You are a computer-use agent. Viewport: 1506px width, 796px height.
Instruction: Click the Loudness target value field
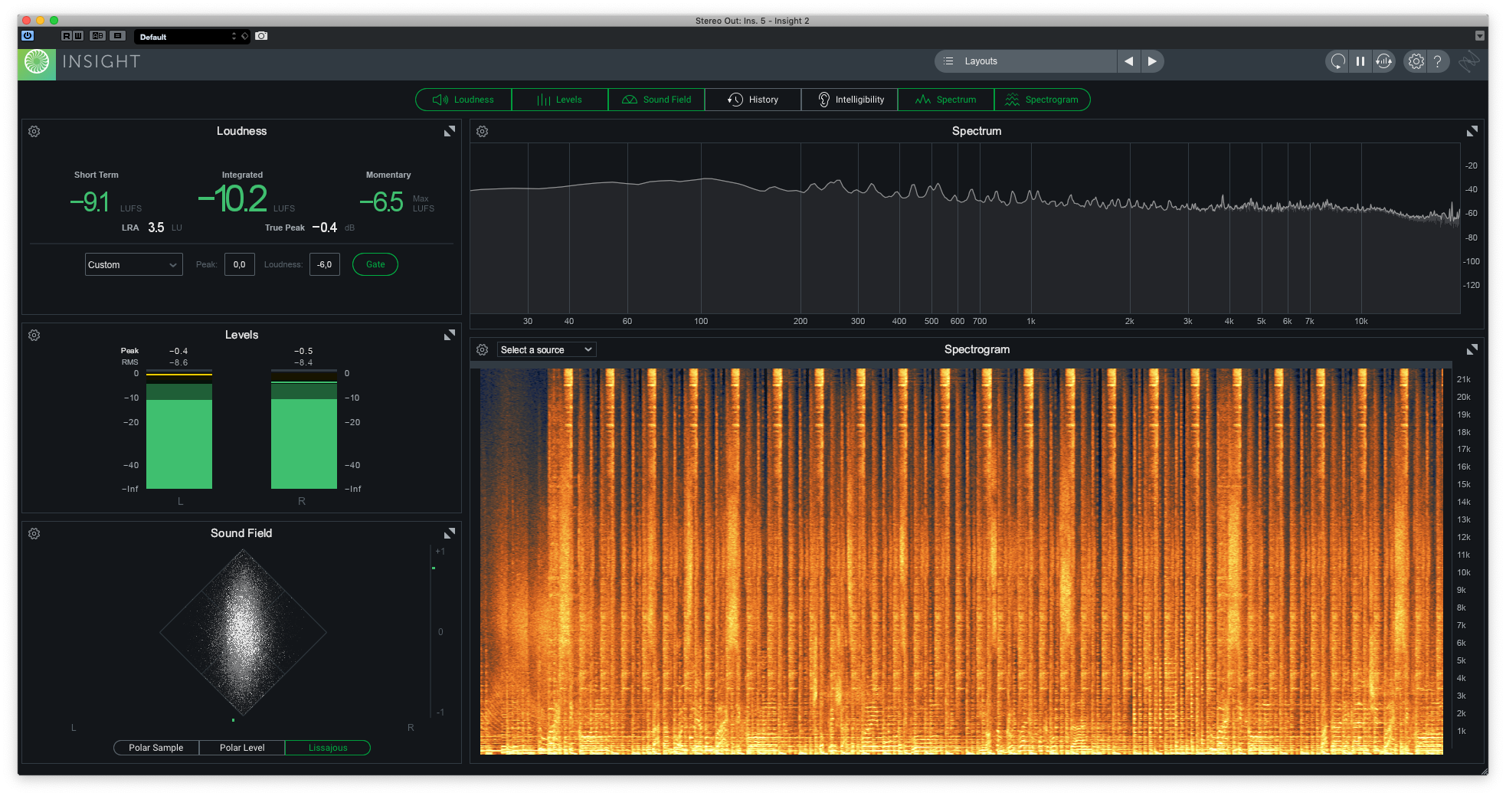[325, 264]
